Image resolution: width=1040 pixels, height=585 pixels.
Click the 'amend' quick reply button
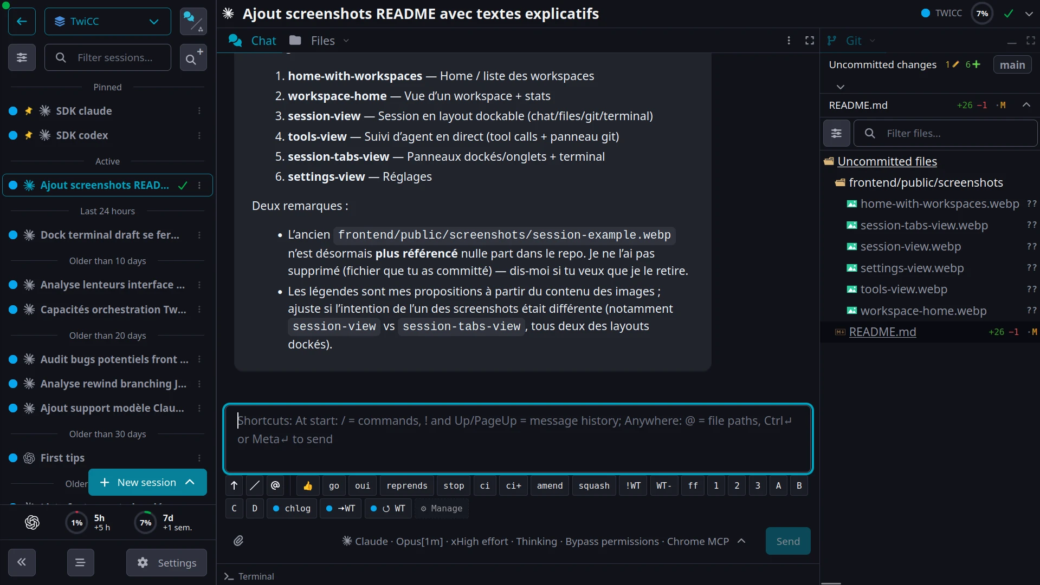(550, 485)
